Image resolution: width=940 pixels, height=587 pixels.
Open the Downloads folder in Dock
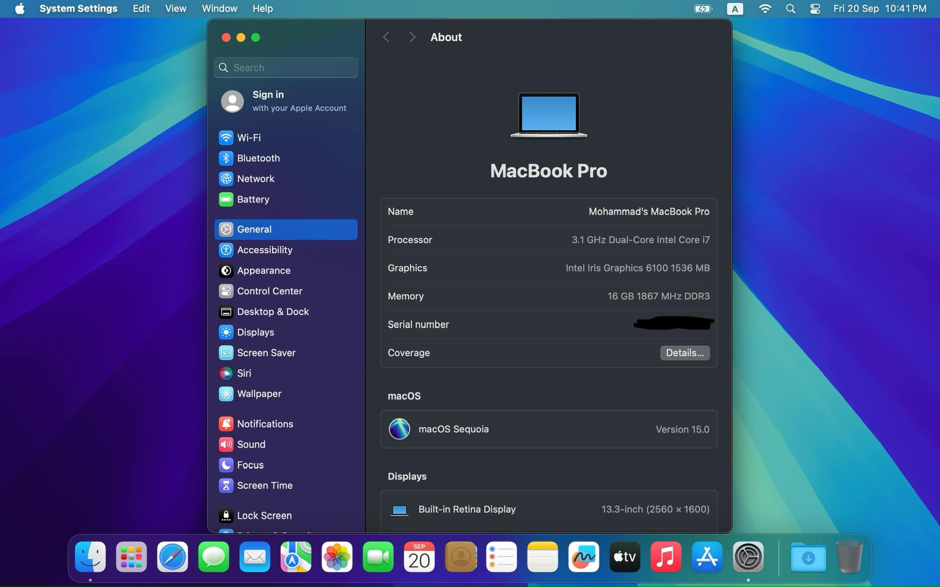tap(808, 557)
